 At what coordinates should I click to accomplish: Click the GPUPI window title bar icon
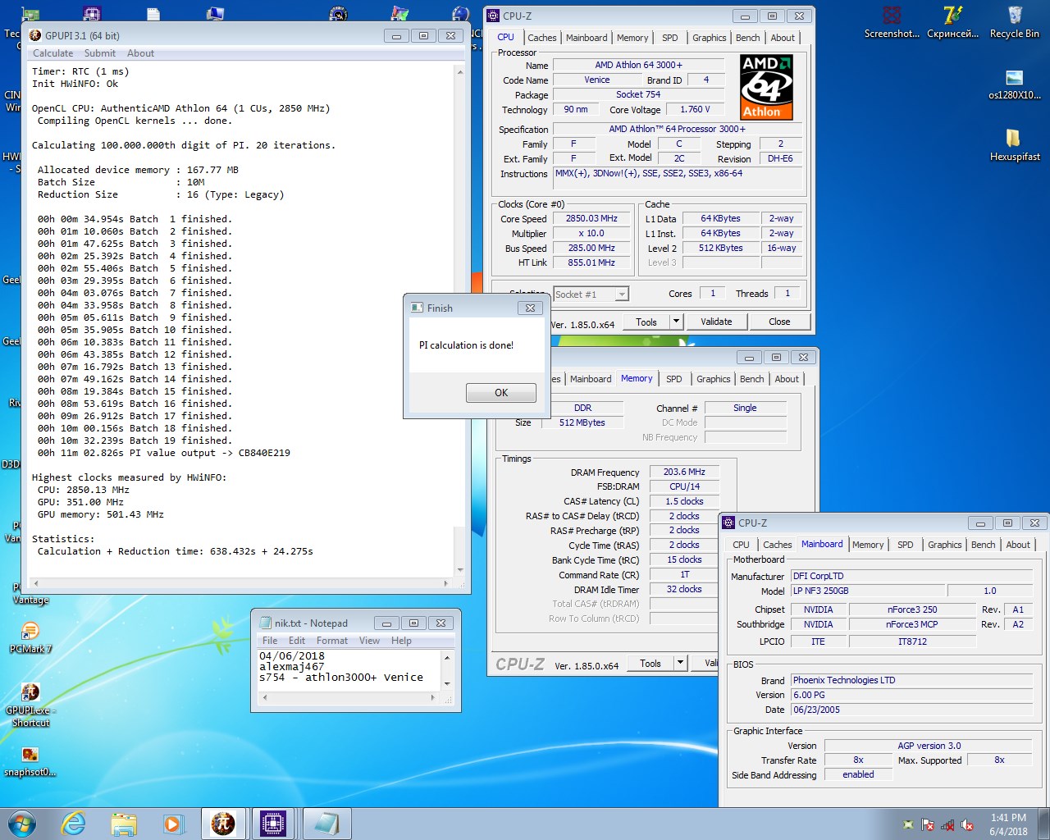click(x=35, y=35)
